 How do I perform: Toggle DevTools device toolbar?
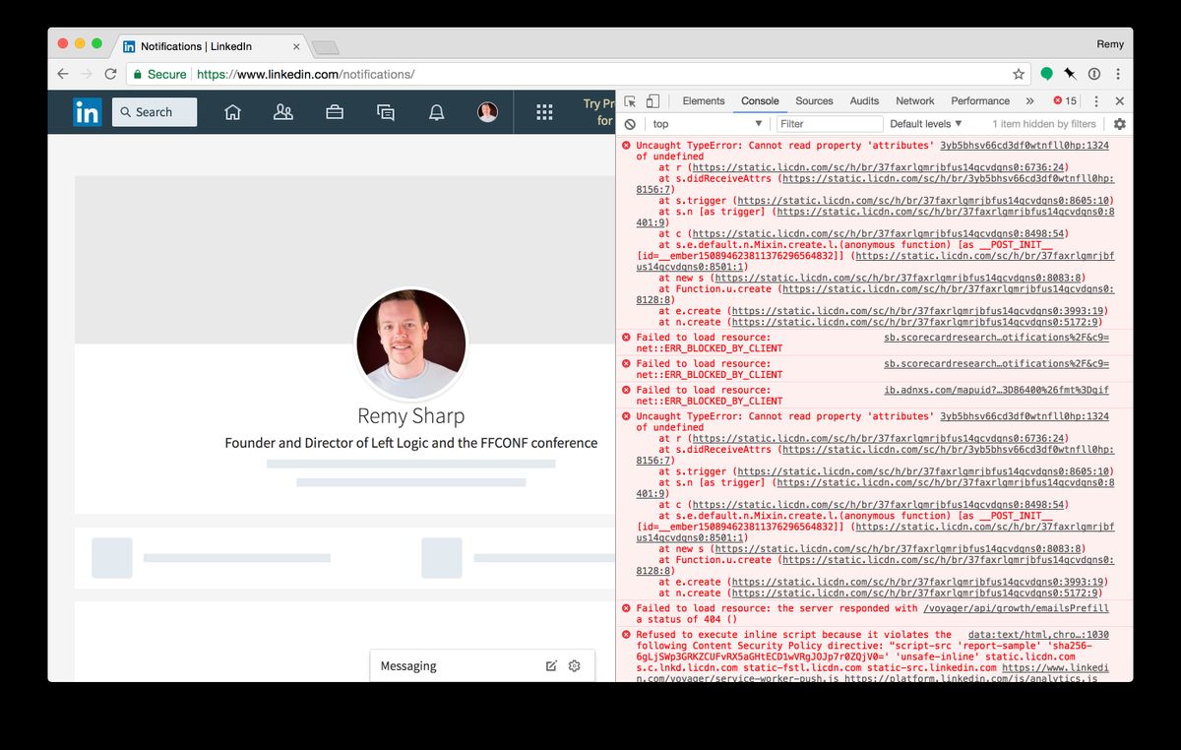click(x=653, y=101)
